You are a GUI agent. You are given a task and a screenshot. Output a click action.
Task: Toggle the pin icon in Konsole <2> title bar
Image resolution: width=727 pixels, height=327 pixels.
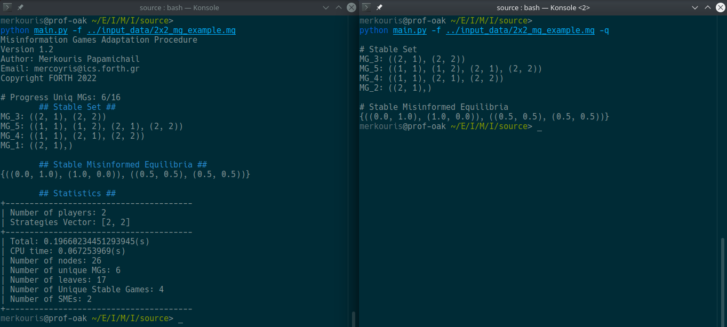tap(380, 7)
